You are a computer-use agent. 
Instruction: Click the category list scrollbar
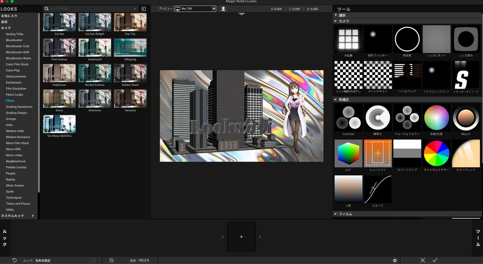pyautogui.click(x=39, y=102)
